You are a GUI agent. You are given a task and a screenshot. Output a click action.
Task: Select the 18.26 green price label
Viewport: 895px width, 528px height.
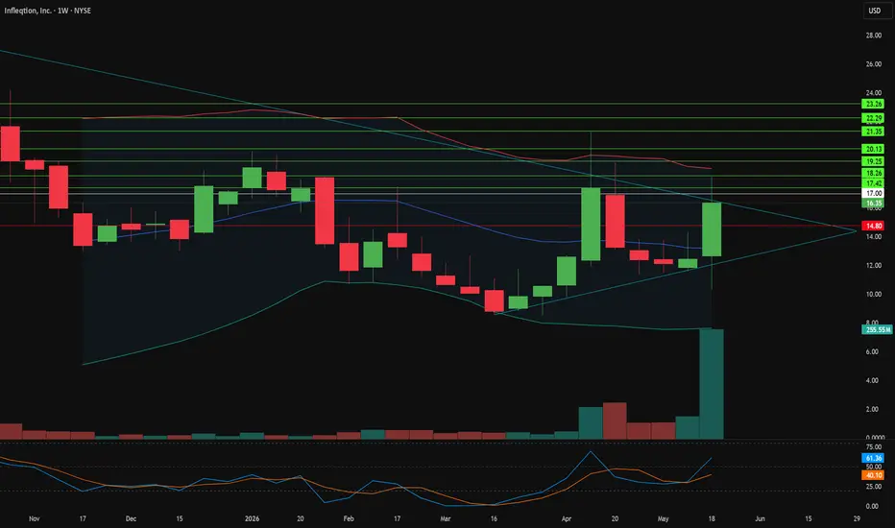click(x=873, y=173)
